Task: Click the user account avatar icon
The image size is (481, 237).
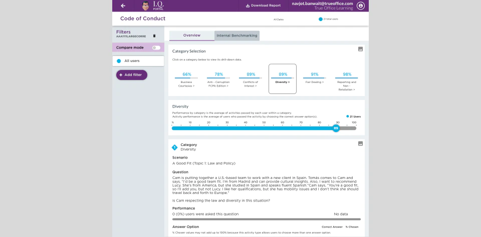Action: pyautogui.click(x=361, y=6)
